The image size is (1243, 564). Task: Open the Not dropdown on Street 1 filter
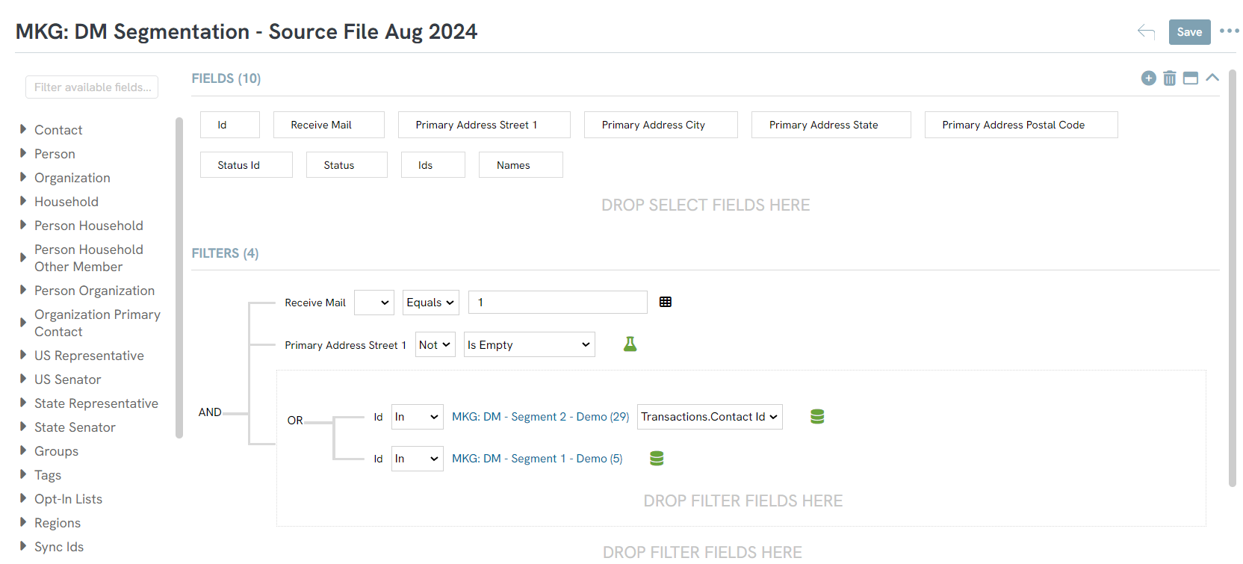point(435,344)
